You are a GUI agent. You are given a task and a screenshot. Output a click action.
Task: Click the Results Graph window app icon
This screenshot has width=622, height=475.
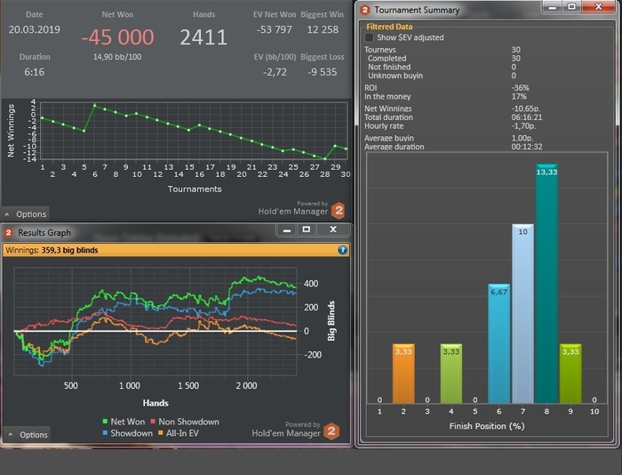click(x=8, y=233)
